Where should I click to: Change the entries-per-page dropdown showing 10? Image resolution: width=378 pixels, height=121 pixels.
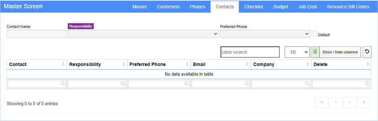click(297, 52)
